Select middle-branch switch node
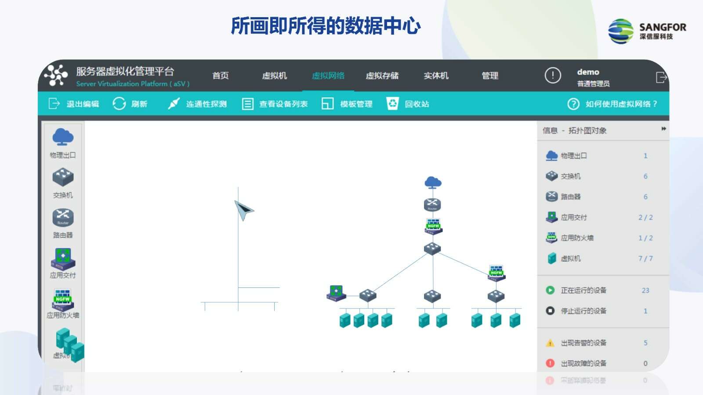The height and width of the screenshot is (395, 703). 432,296
